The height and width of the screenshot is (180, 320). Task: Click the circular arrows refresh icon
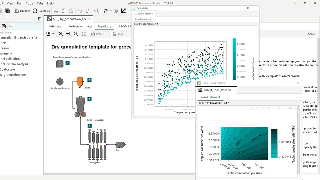click(x=105, y=11)
